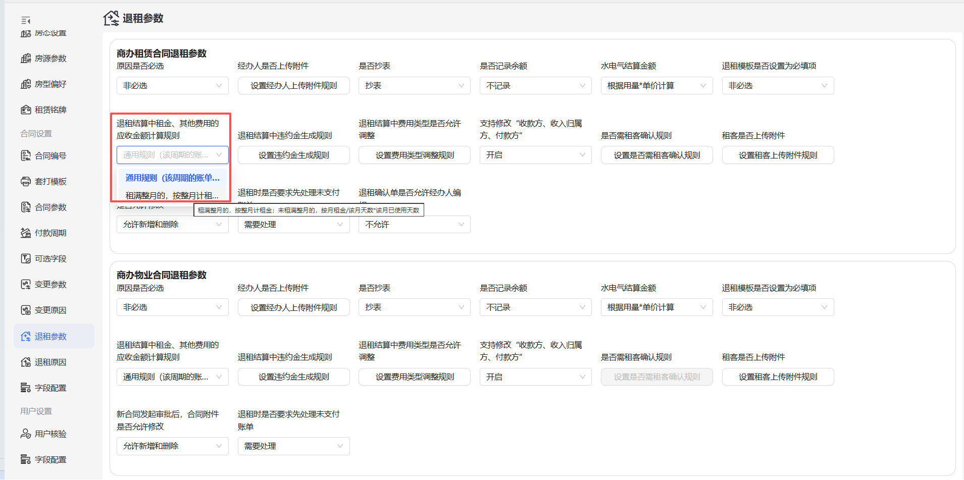Click the 变更原因 icon in sidebar
The width and height of the screenshot is (964, 480).
pyautogui.click(x=26, y=310)
